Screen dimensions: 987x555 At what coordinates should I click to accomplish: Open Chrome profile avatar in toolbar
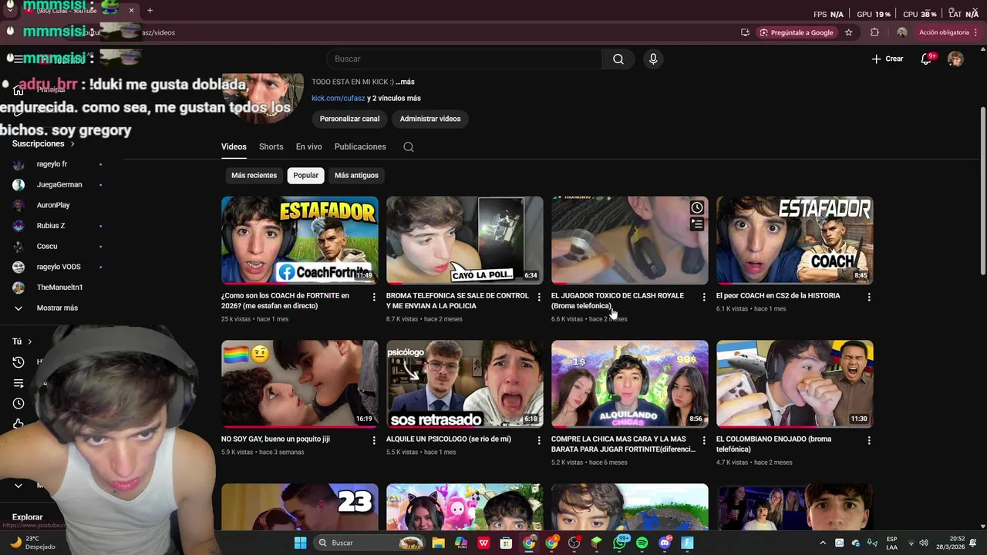[x=901, y=32]
